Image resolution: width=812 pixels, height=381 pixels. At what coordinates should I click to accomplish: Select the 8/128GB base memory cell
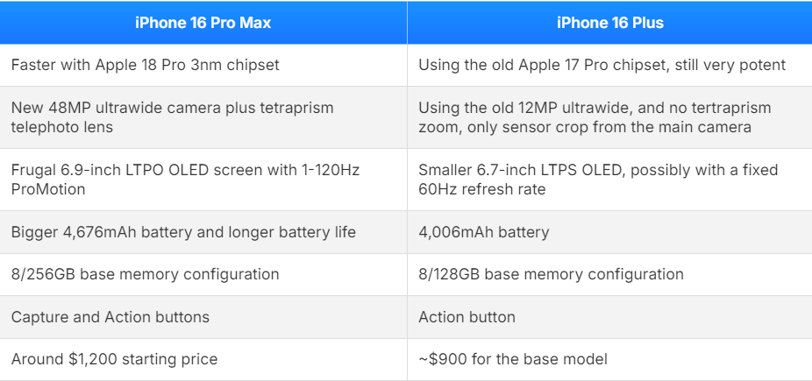coord(551,274)
